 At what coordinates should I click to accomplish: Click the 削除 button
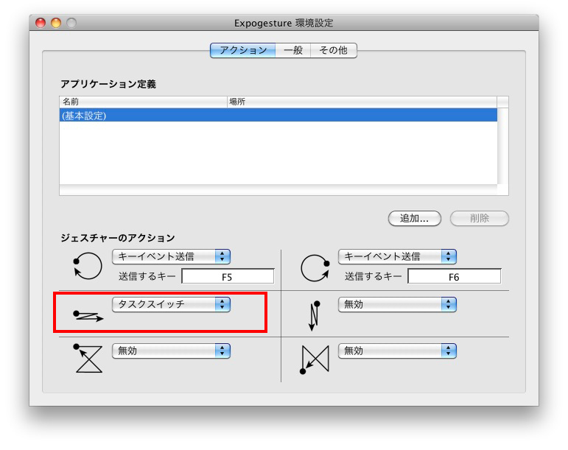coord(480,218)
